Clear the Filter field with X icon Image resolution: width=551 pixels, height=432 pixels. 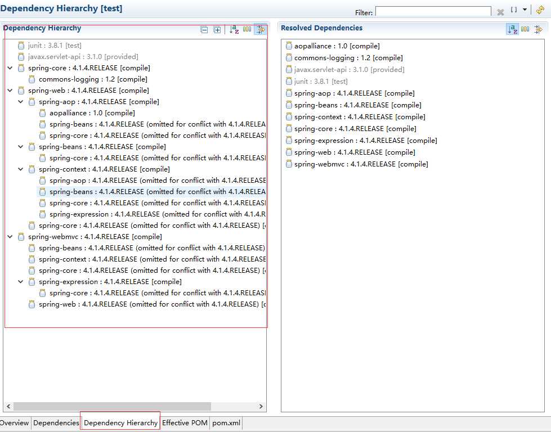[x=500, y=12]
